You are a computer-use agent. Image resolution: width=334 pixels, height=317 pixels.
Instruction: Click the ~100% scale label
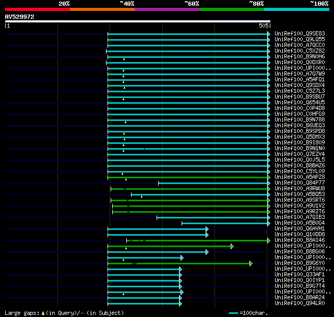click(319, 4)
